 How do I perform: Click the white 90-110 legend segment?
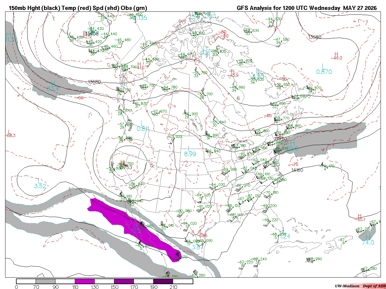click(65, 281)
